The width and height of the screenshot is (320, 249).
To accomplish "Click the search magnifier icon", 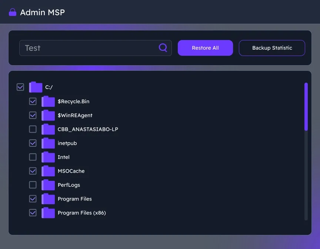I will click(x=163, y=48).
